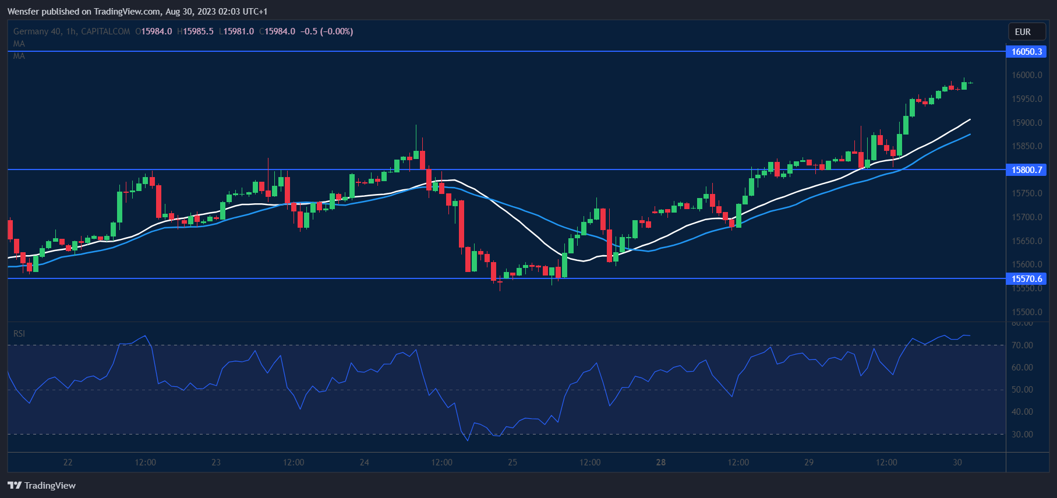The width and height of the screenshot is (1057, 498).
Task: Click the second MA indicator label
Action: pyautogui.click(x=19, y=56)
